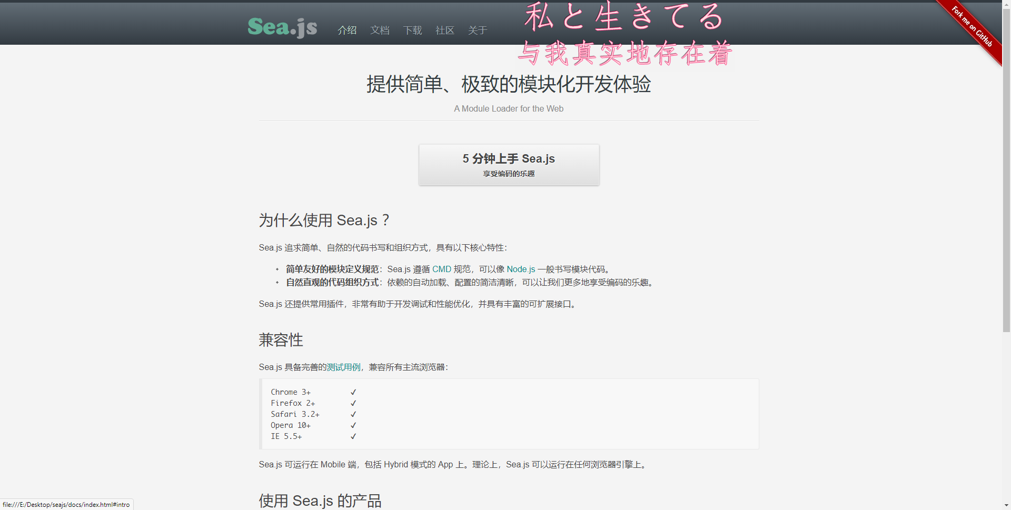Open the 介绍 navigation item
This screenshot has height=510, width=1011.
coord(347,31)
